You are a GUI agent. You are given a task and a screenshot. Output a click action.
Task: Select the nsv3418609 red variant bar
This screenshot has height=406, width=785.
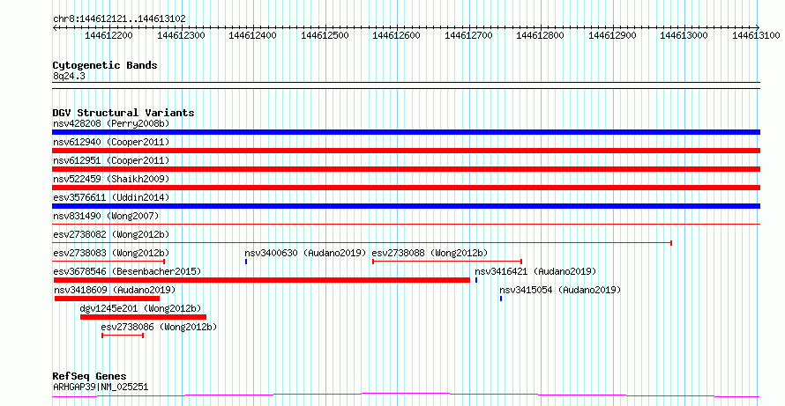pyautogui.click(x=107, y=299)
